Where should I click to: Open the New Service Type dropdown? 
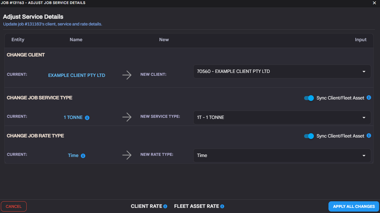pyautogui.click(x=282, y=118)
